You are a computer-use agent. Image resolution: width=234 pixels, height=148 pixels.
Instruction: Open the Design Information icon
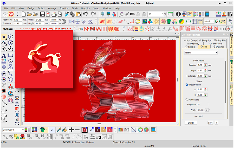[x=178, y=14]
